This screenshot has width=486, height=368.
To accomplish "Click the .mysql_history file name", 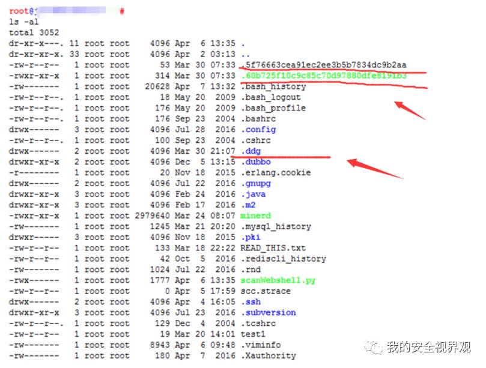I will [276, 227].
